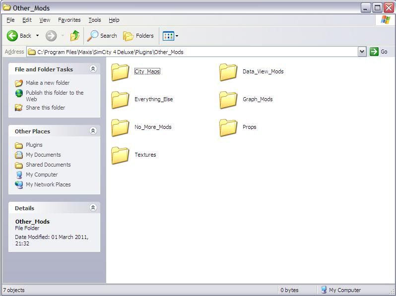Click the Publish to Web globe icon
The image size is (396, 296).
tap(19, 93)
